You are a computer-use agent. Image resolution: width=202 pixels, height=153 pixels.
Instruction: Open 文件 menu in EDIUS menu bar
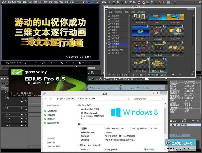pos(19,2)
